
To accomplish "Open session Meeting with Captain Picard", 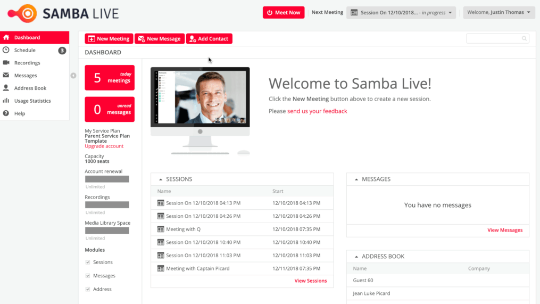I will (198, 268).
